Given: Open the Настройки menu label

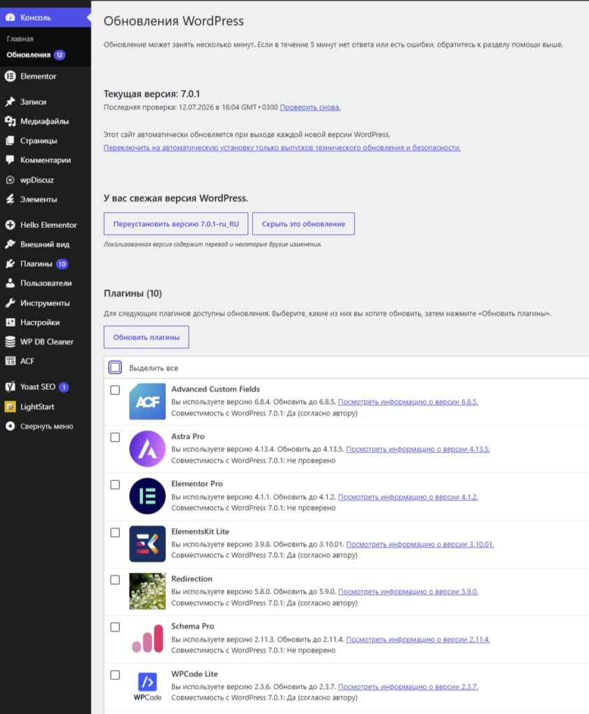Looking at the screenshot, I should point(40,322).
